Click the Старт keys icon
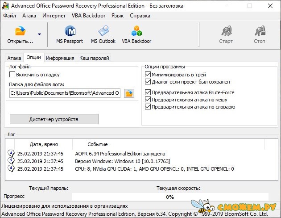Screen dimensions: 281x218 pos(226,31)
